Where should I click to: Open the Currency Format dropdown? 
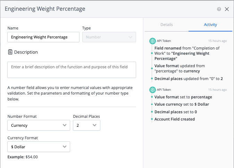click(39, 147)
